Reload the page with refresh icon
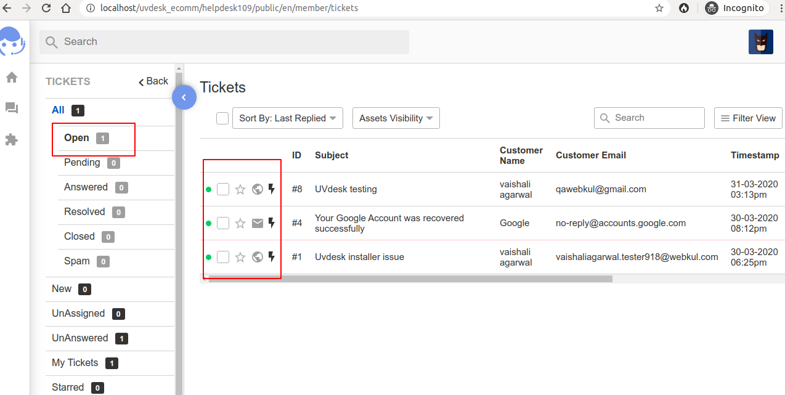785x395 pixels. click(x=46, y=8)
